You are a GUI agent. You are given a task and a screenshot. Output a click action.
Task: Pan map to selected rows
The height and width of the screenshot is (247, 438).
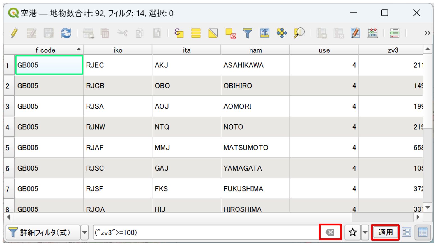(282, 33)
